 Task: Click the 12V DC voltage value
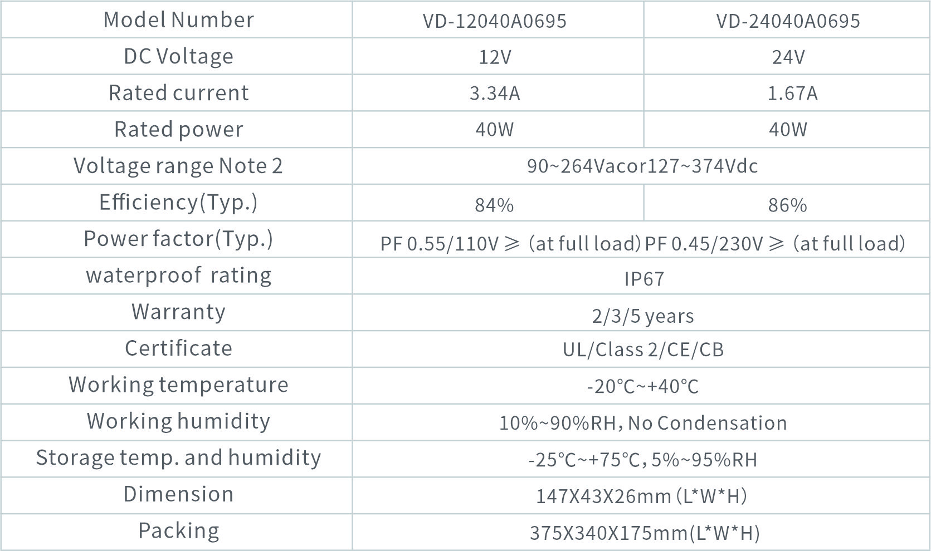pyautogui.click(x=495, y=57)
